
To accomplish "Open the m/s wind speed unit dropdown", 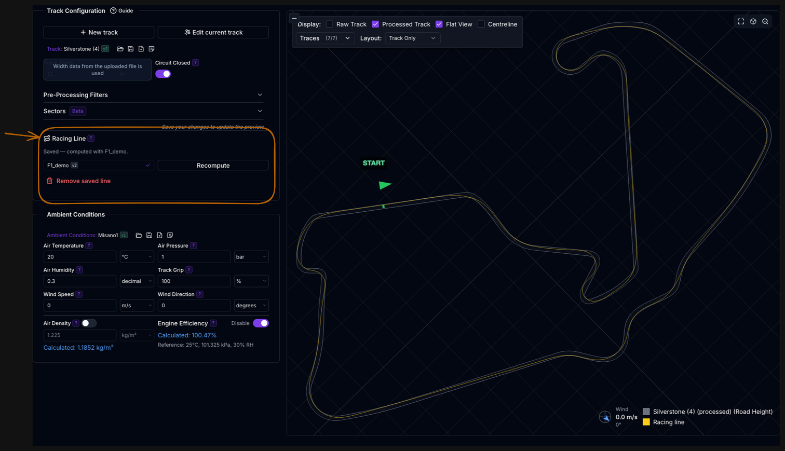I will point(137,306).
